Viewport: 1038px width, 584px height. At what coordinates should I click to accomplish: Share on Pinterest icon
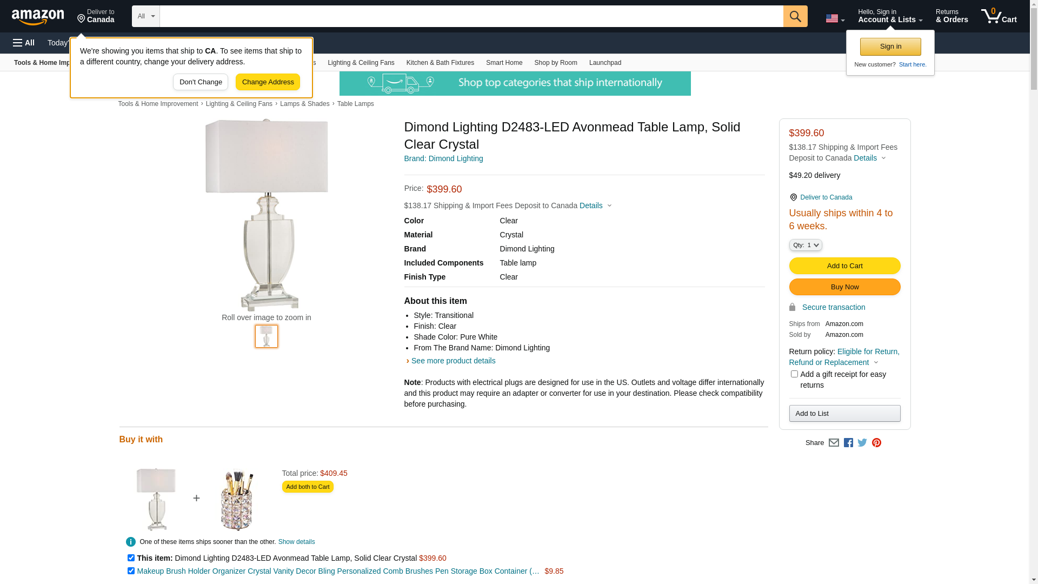click(x=876, y=443)
